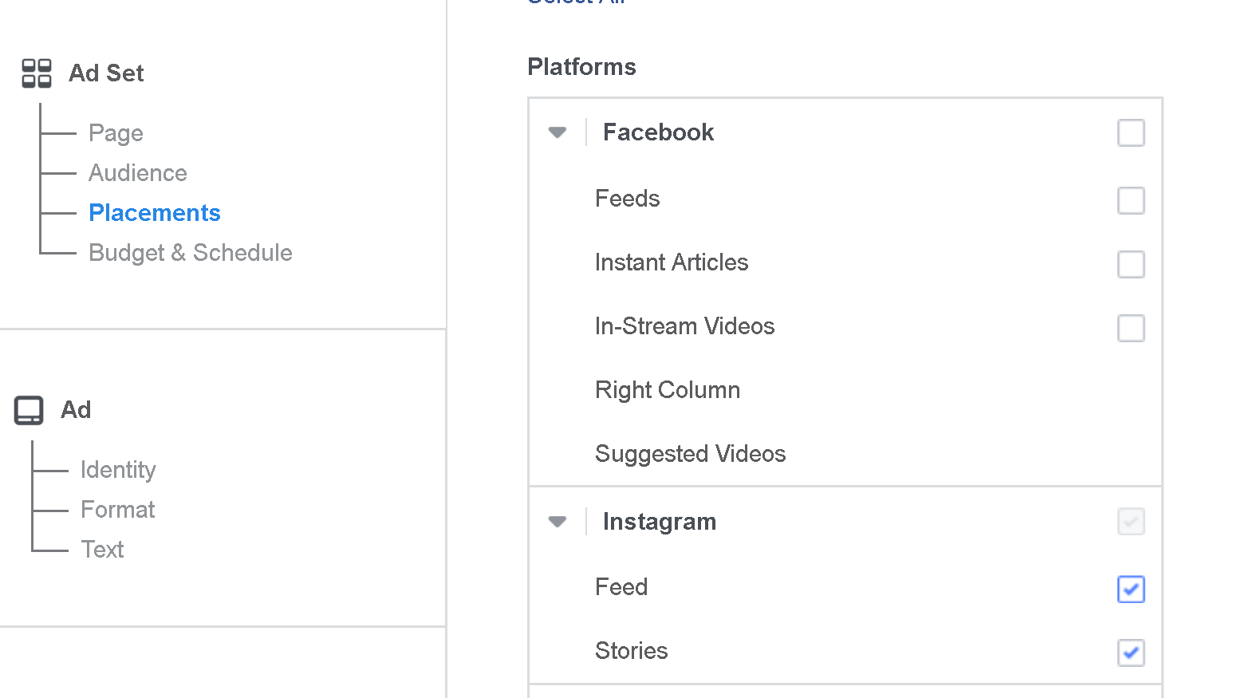Viewport: 1257px width, 698px height.
Task: Click the Ad section device icon
Action: click(29, 410)
